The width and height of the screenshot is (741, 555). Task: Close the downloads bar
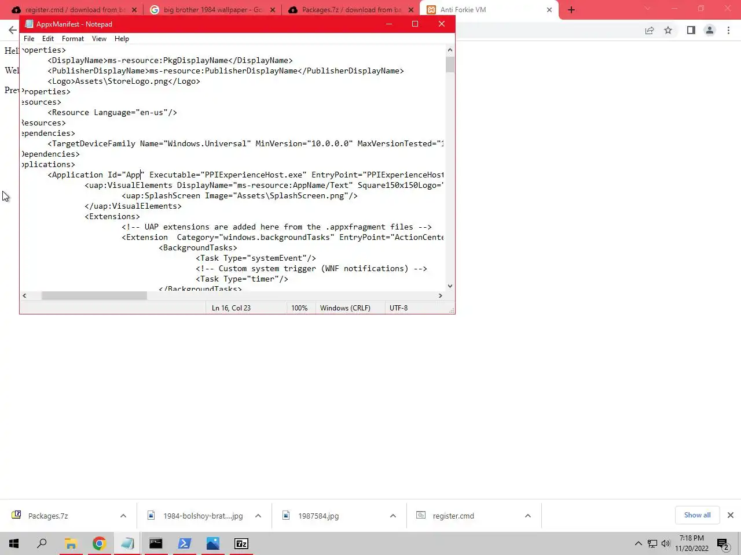click(731, 515)
